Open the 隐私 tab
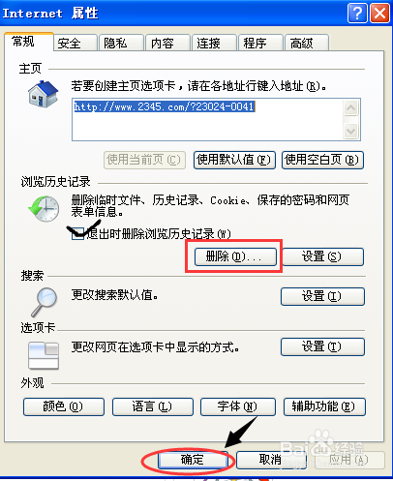 121,43
